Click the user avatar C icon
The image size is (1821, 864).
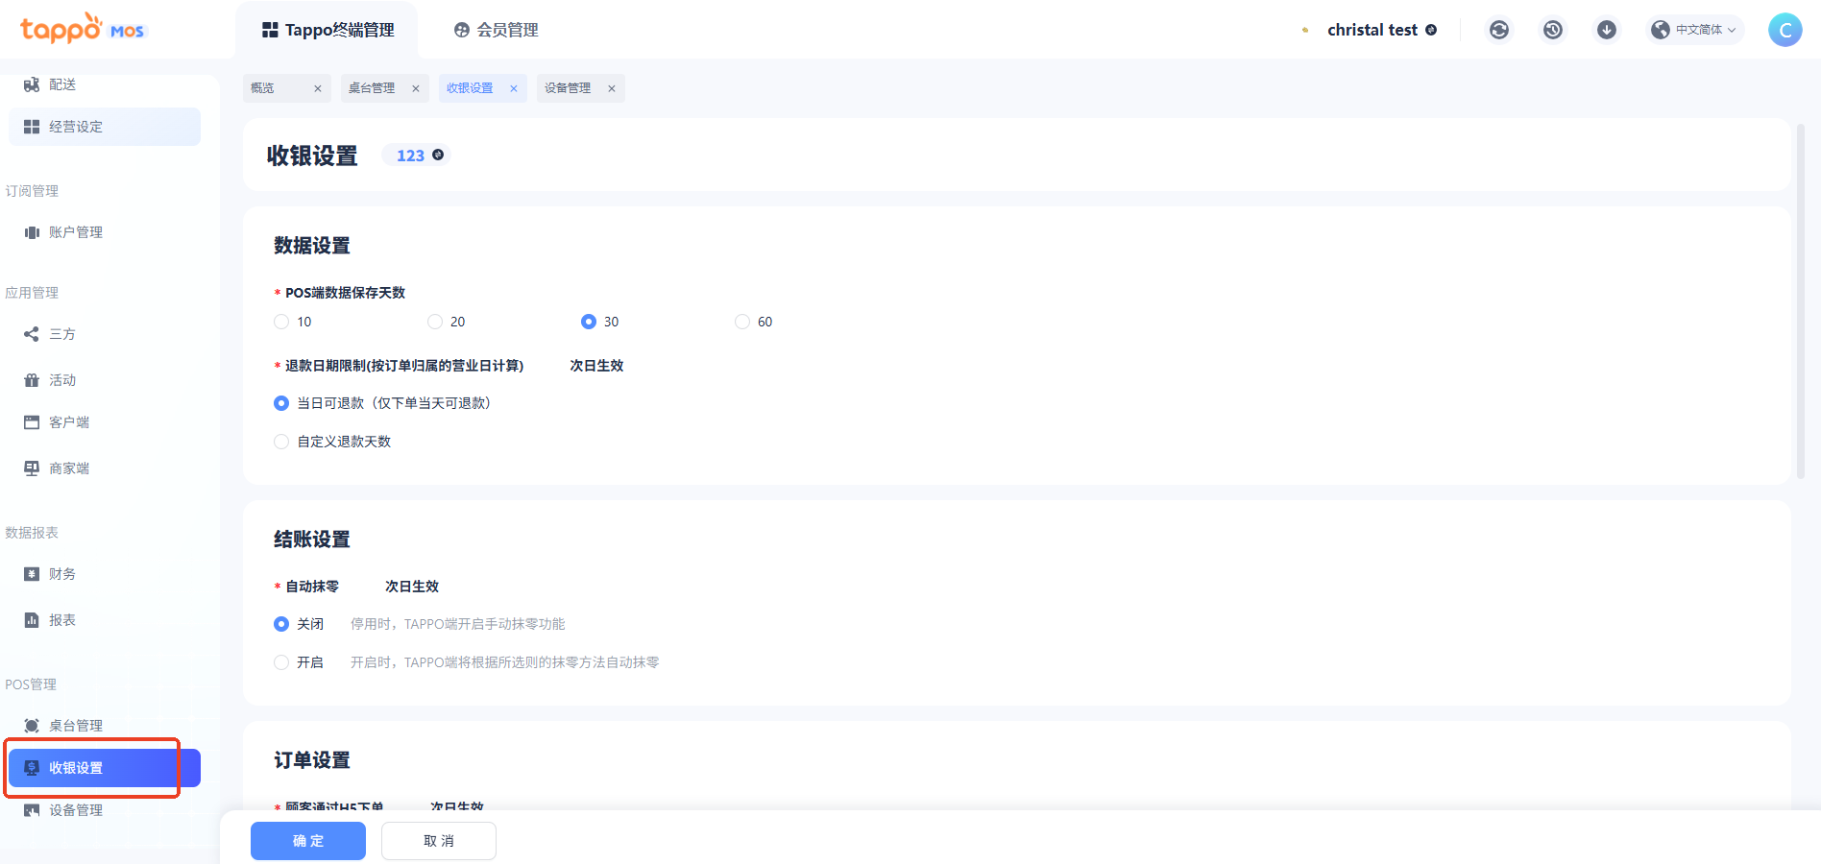(1785, 30)
